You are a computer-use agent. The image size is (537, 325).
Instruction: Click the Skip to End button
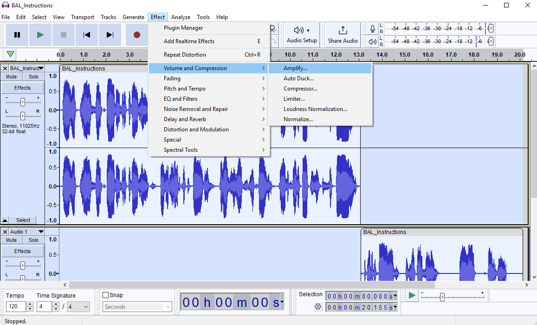coord(110,35)
